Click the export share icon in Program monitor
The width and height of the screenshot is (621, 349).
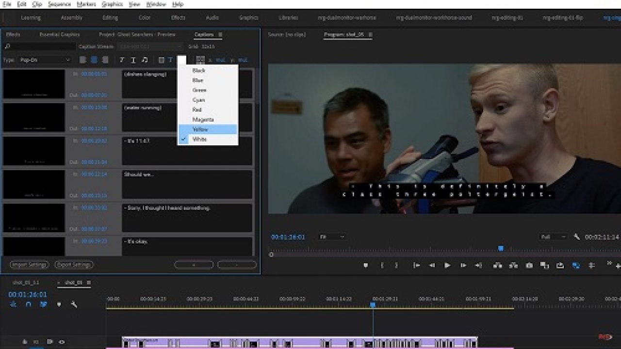coord(560,265)
